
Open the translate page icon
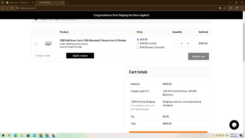[220, 8]
